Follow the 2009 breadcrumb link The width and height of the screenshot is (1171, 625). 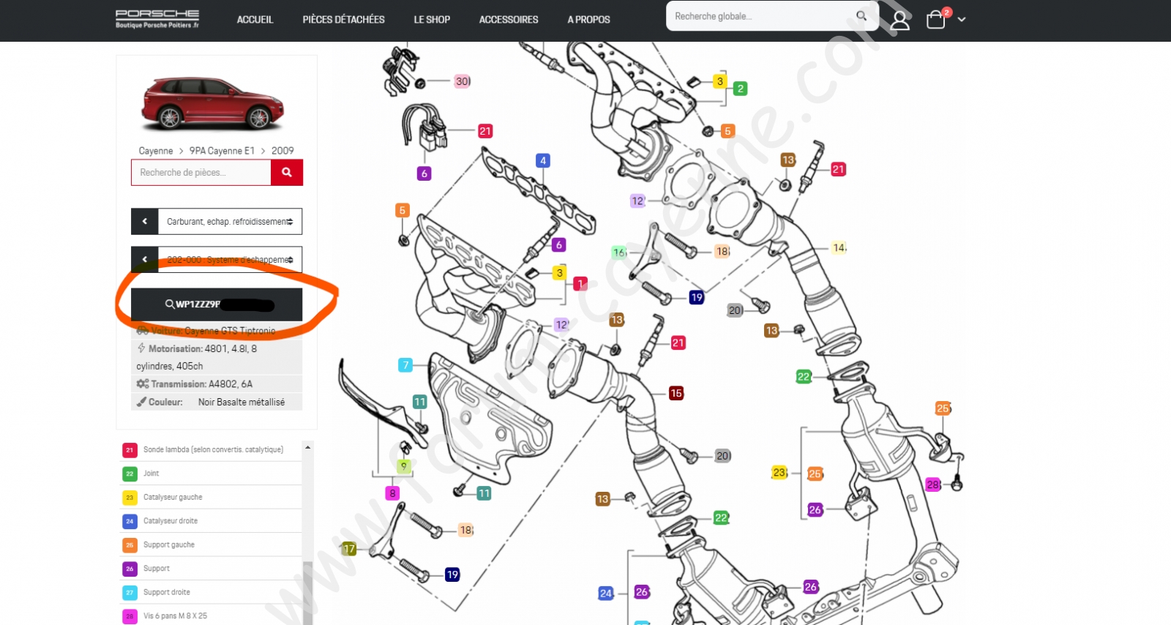283,151
